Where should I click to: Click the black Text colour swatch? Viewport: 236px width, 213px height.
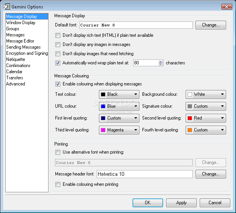pyautogui.click(x=103, y=94)
